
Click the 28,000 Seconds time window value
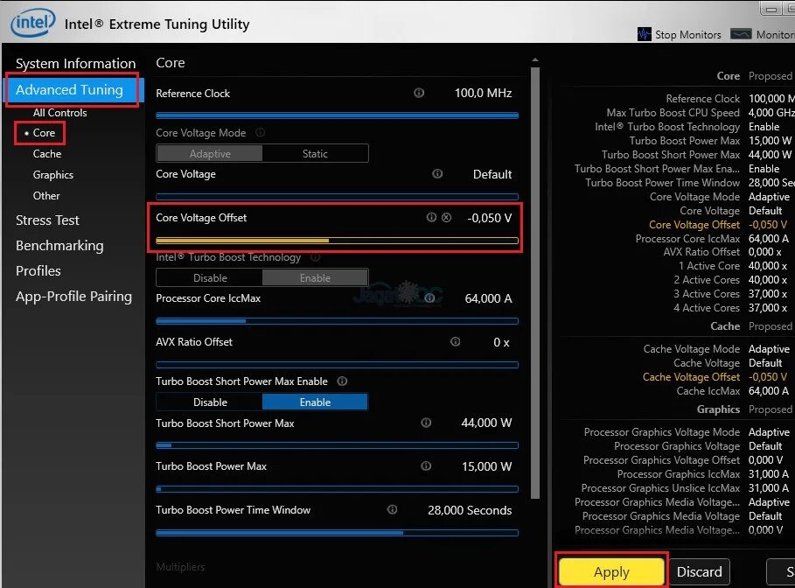[470, 510]
